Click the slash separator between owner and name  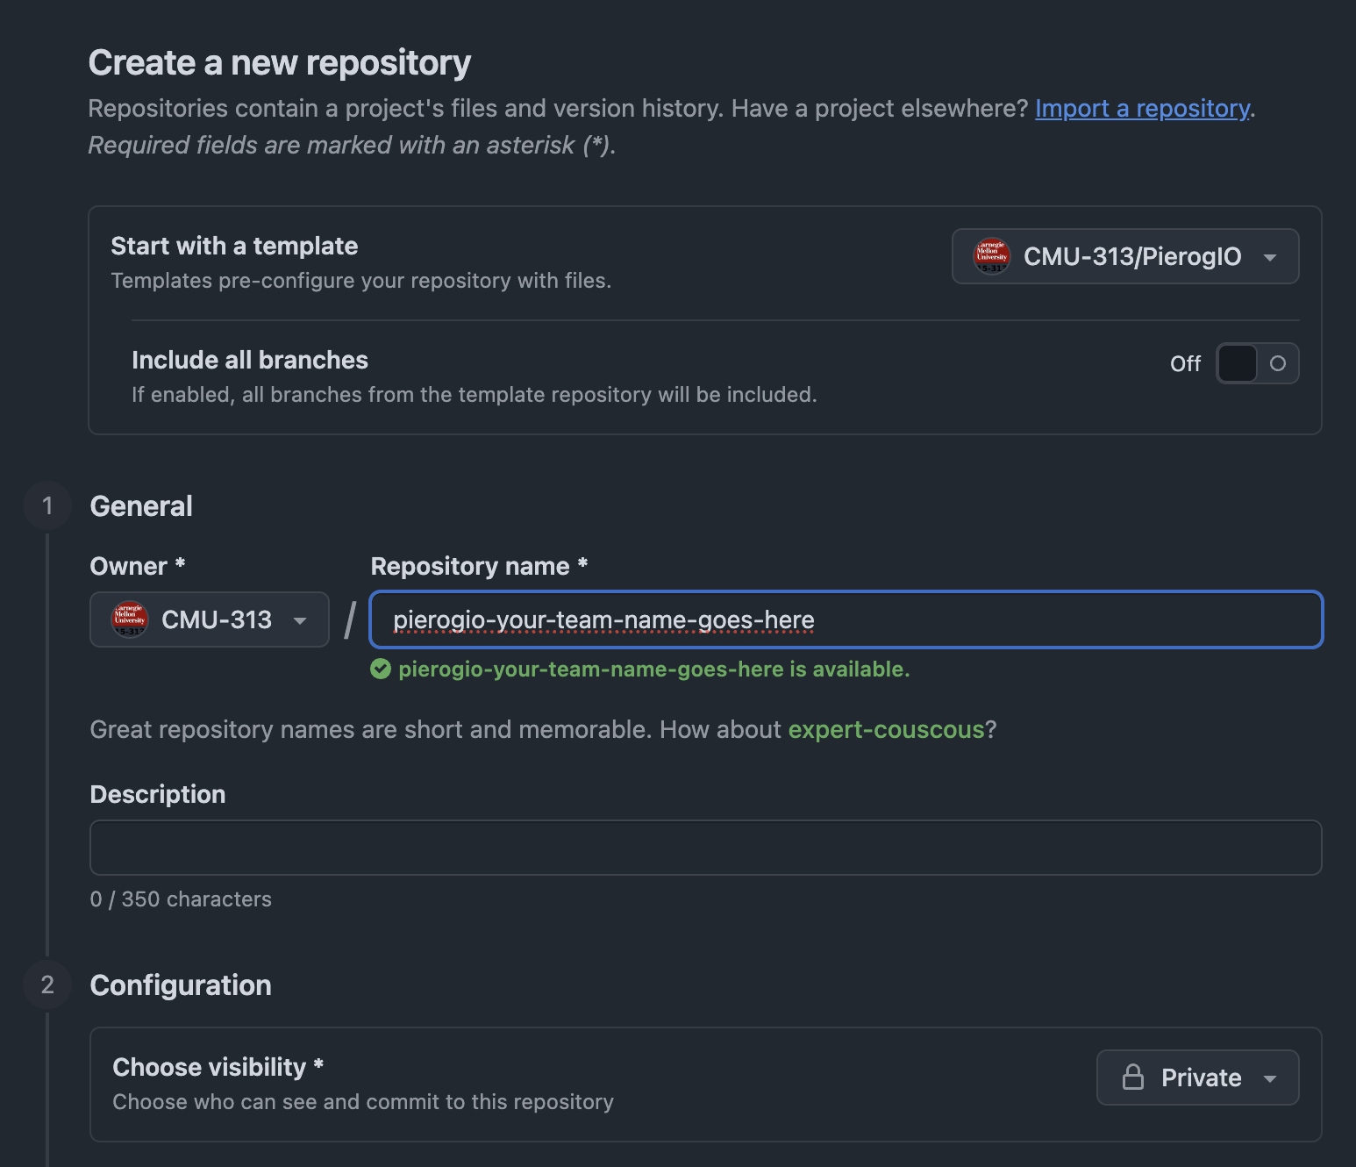coord(348,619)
